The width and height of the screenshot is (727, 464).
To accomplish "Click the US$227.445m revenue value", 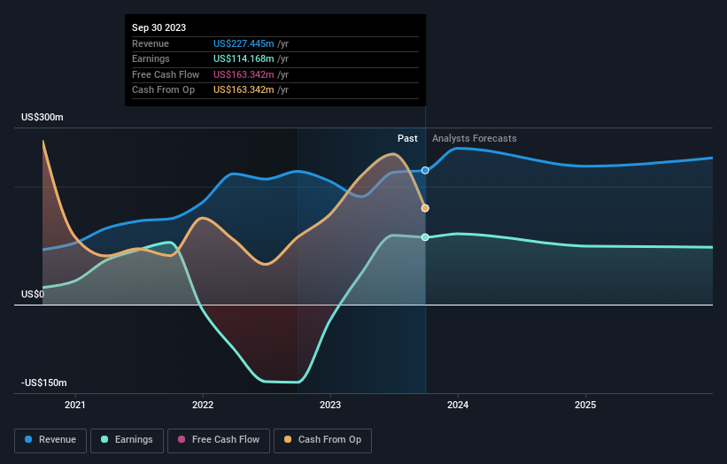I will (x=244, y=43).
